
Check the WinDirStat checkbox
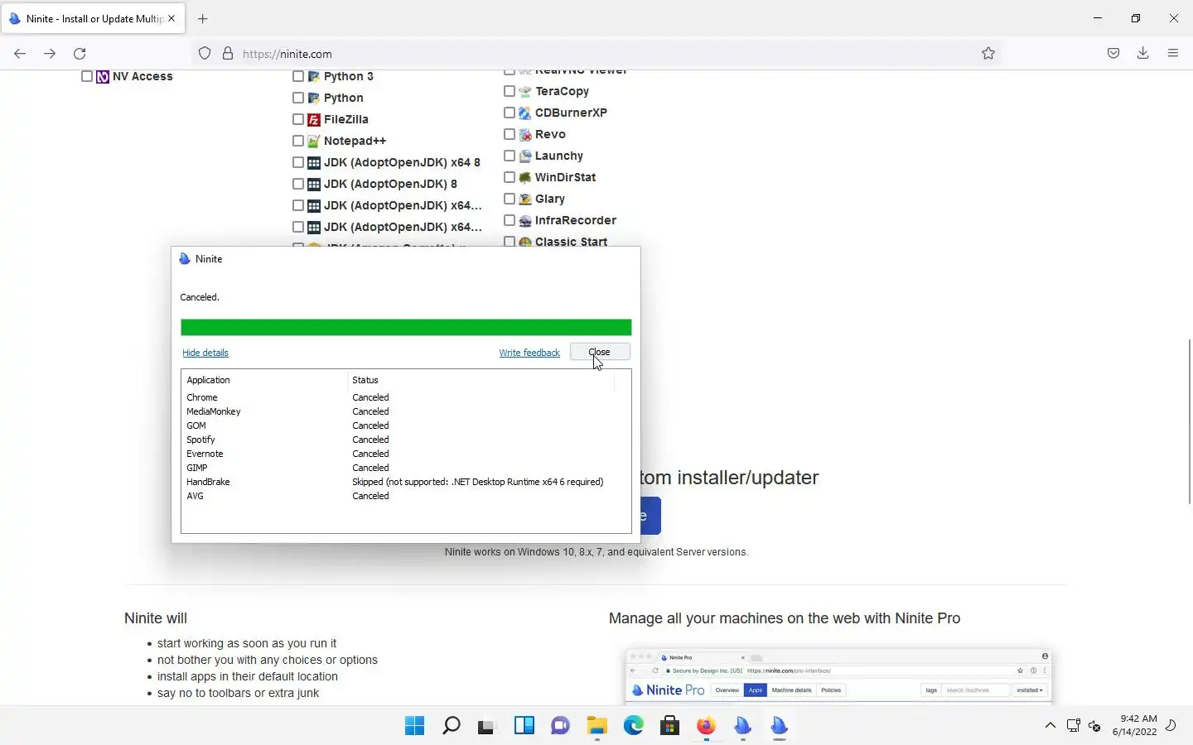tap(510, 177)
